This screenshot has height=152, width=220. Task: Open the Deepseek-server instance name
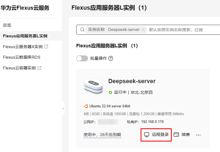coord(132,81)
